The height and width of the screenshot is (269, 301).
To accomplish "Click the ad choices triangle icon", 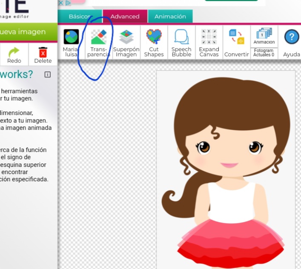I will [x=68, y=3].
